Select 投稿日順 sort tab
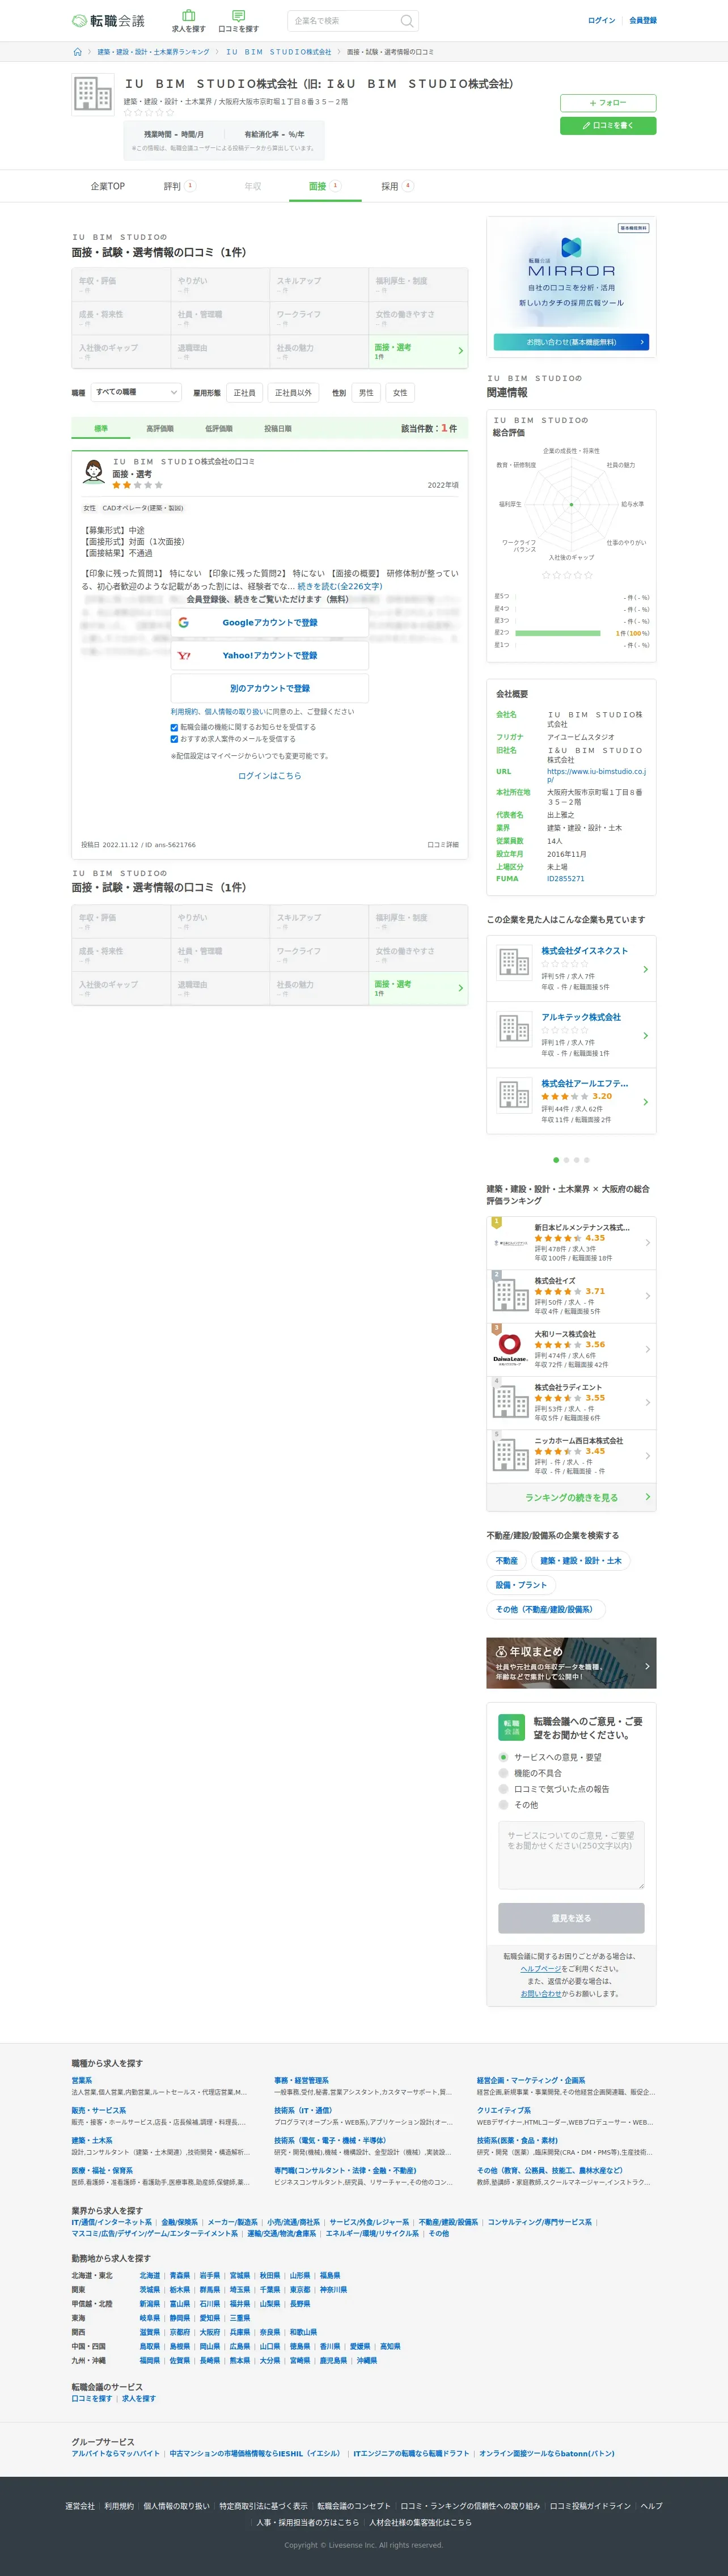Viewport: 728px width, 2576px height. click(278, 429)
